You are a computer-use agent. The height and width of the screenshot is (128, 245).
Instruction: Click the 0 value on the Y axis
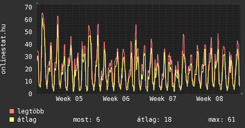pos(30,94)
